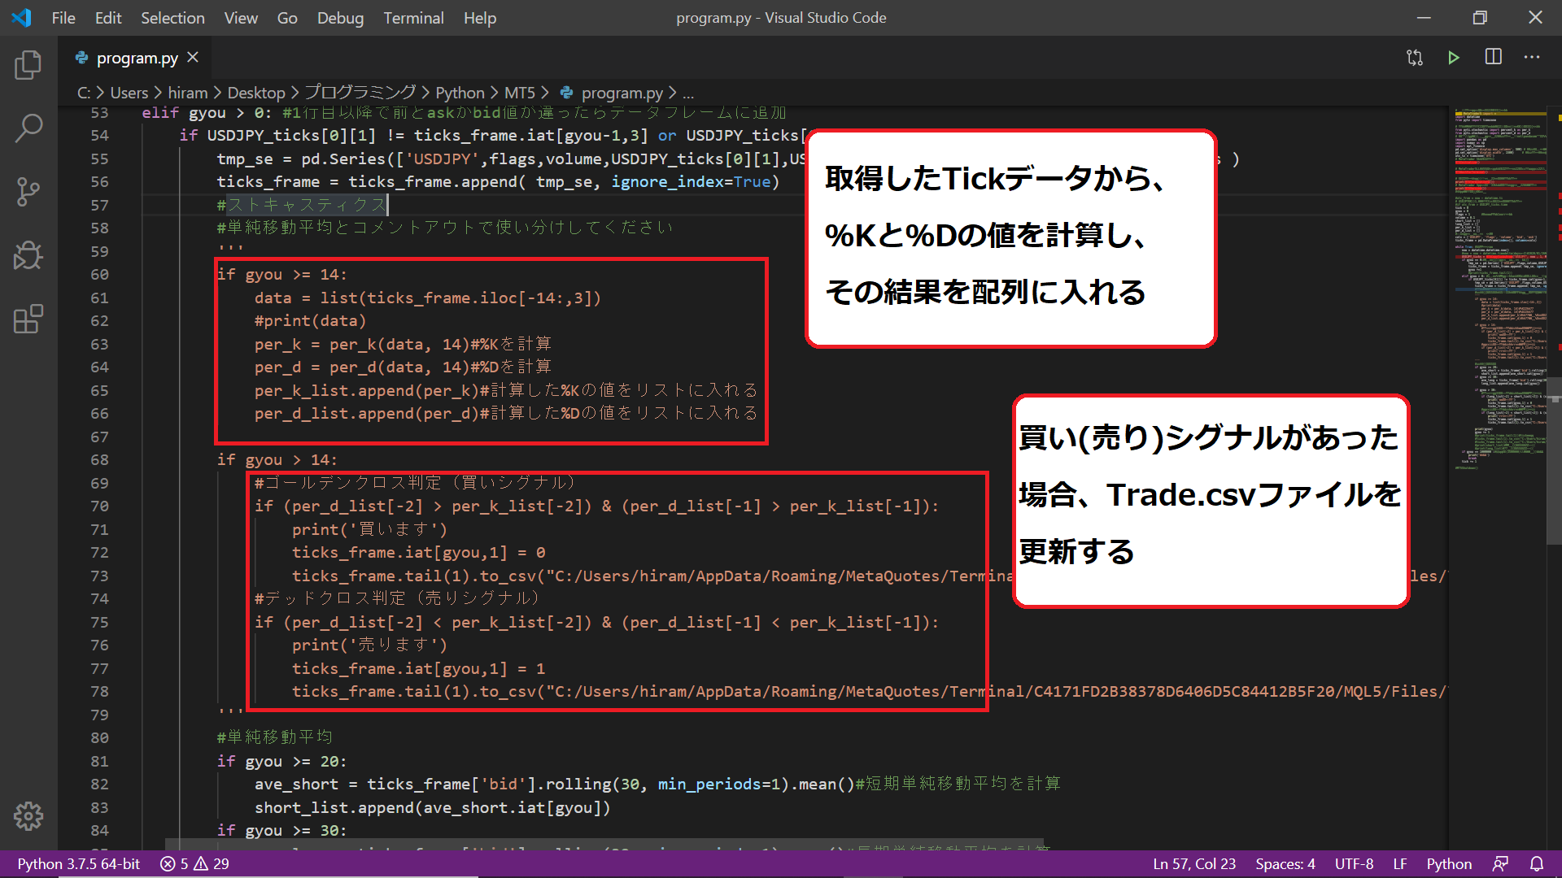Click the Open Changes compare icon
Image resolution: width=1562 pixels, height=878 pixels.
coord(1415,58)
